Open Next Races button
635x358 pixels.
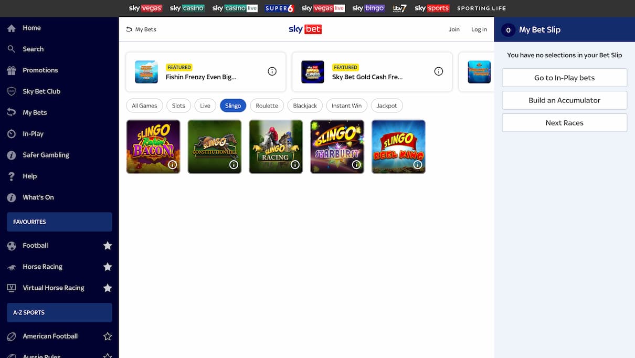tap(565, 123)
